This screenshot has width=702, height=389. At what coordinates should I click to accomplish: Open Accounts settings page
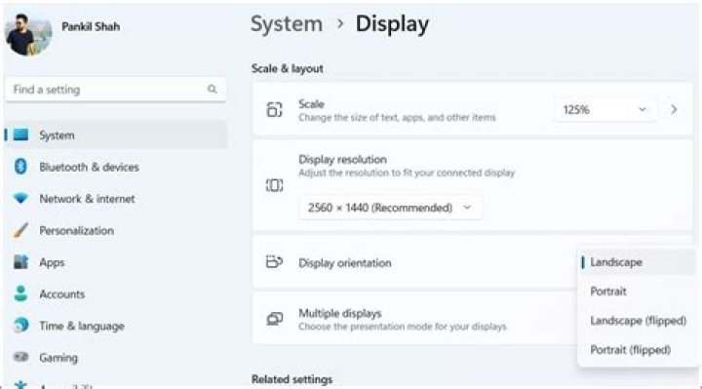pyautogui.click(x=61, y=294)
